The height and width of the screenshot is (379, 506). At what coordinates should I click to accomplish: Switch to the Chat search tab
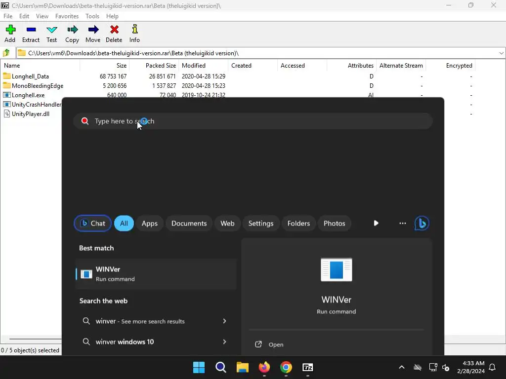click(x=92, y=224)
